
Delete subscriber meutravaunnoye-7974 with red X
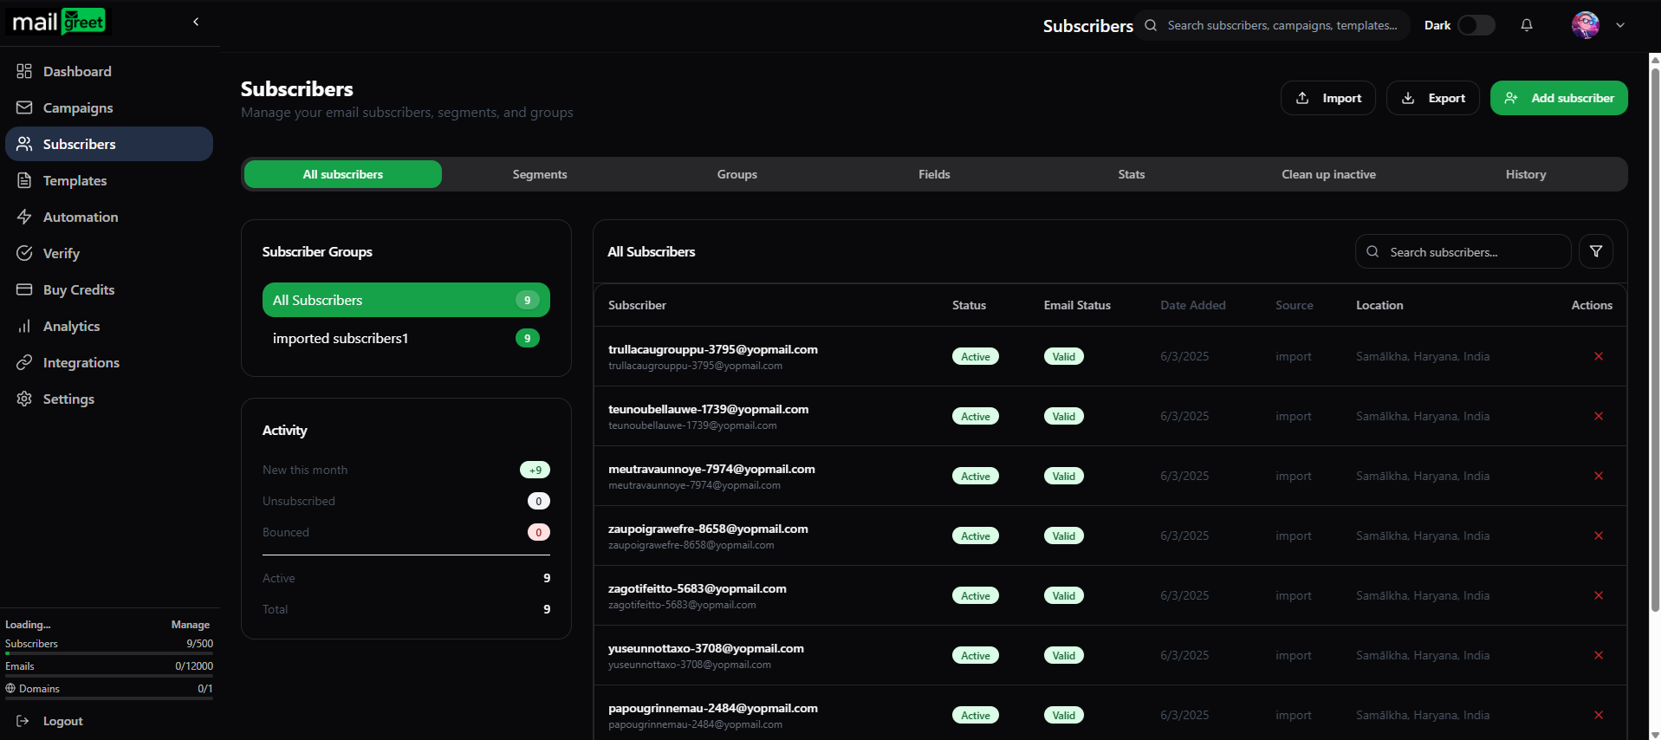(1599, 476)
